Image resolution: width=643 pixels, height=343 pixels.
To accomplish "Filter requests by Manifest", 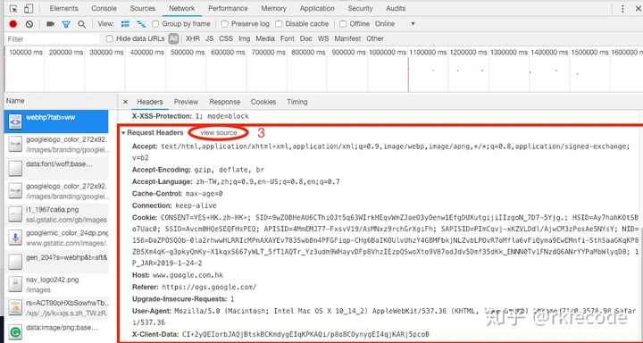I will (347, 39).
